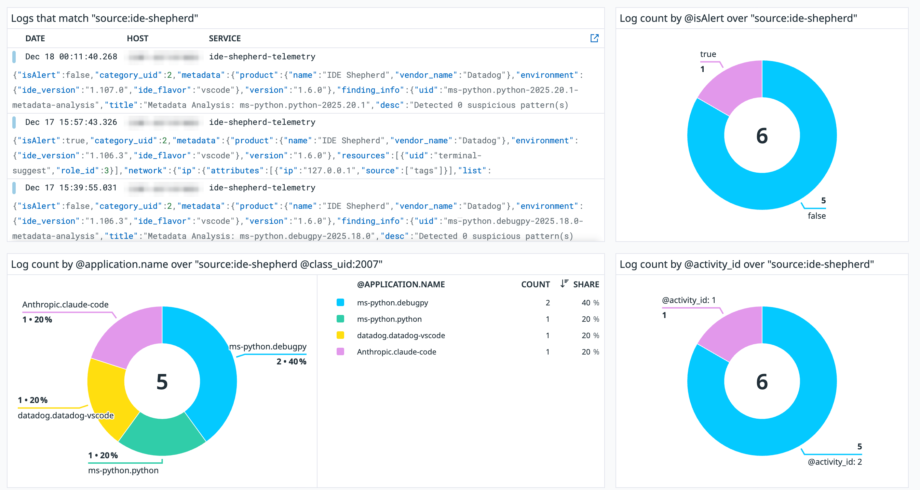The height and width of the screenshot is (490, 920).
Task: Click the sort-descending icon beside COUNT
Action: click(564, 284)
